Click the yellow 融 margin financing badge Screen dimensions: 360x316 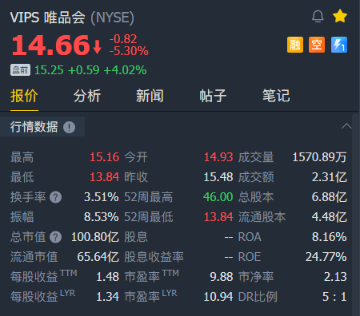coord(295,45)
